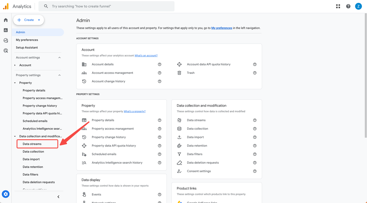The image size is (367, 203).
Task: Open the Home icon in left rail
Action: pyautogui.click(x=6, y=20)
